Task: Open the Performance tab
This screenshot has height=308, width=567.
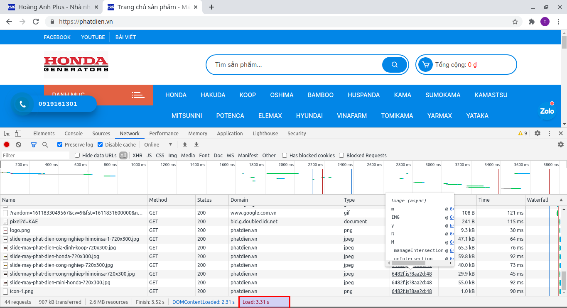Action: coord(164,133)
